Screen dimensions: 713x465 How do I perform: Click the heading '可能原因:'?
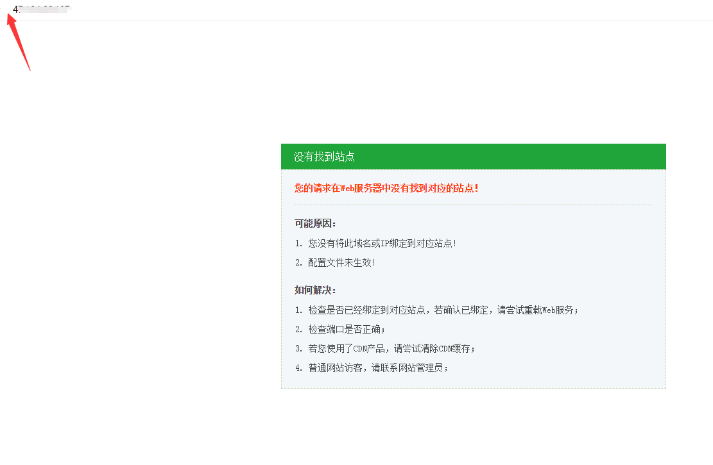tap(315, 223)
